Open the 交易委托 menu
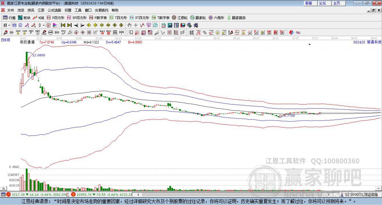The image size is (382, 205). 101,10
